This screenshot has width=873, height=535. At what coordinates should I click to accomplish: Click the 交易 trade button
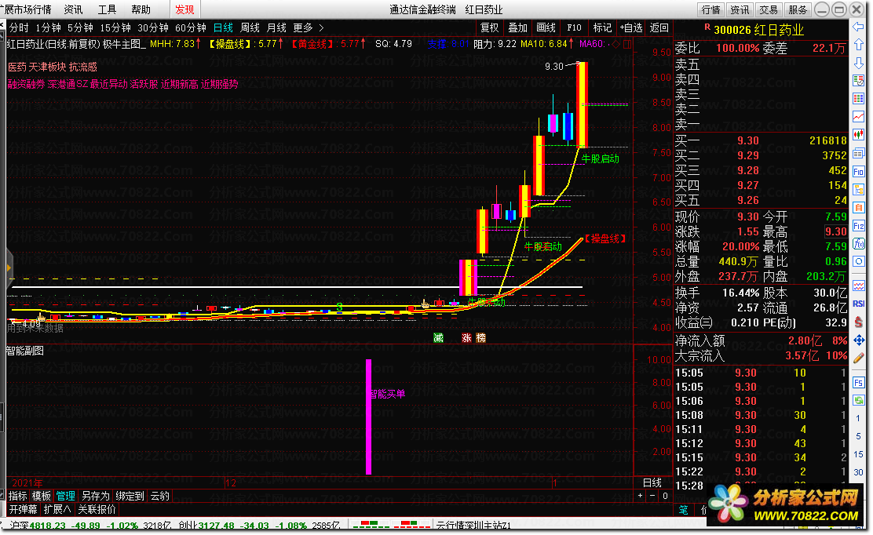[x=769, y=9]
